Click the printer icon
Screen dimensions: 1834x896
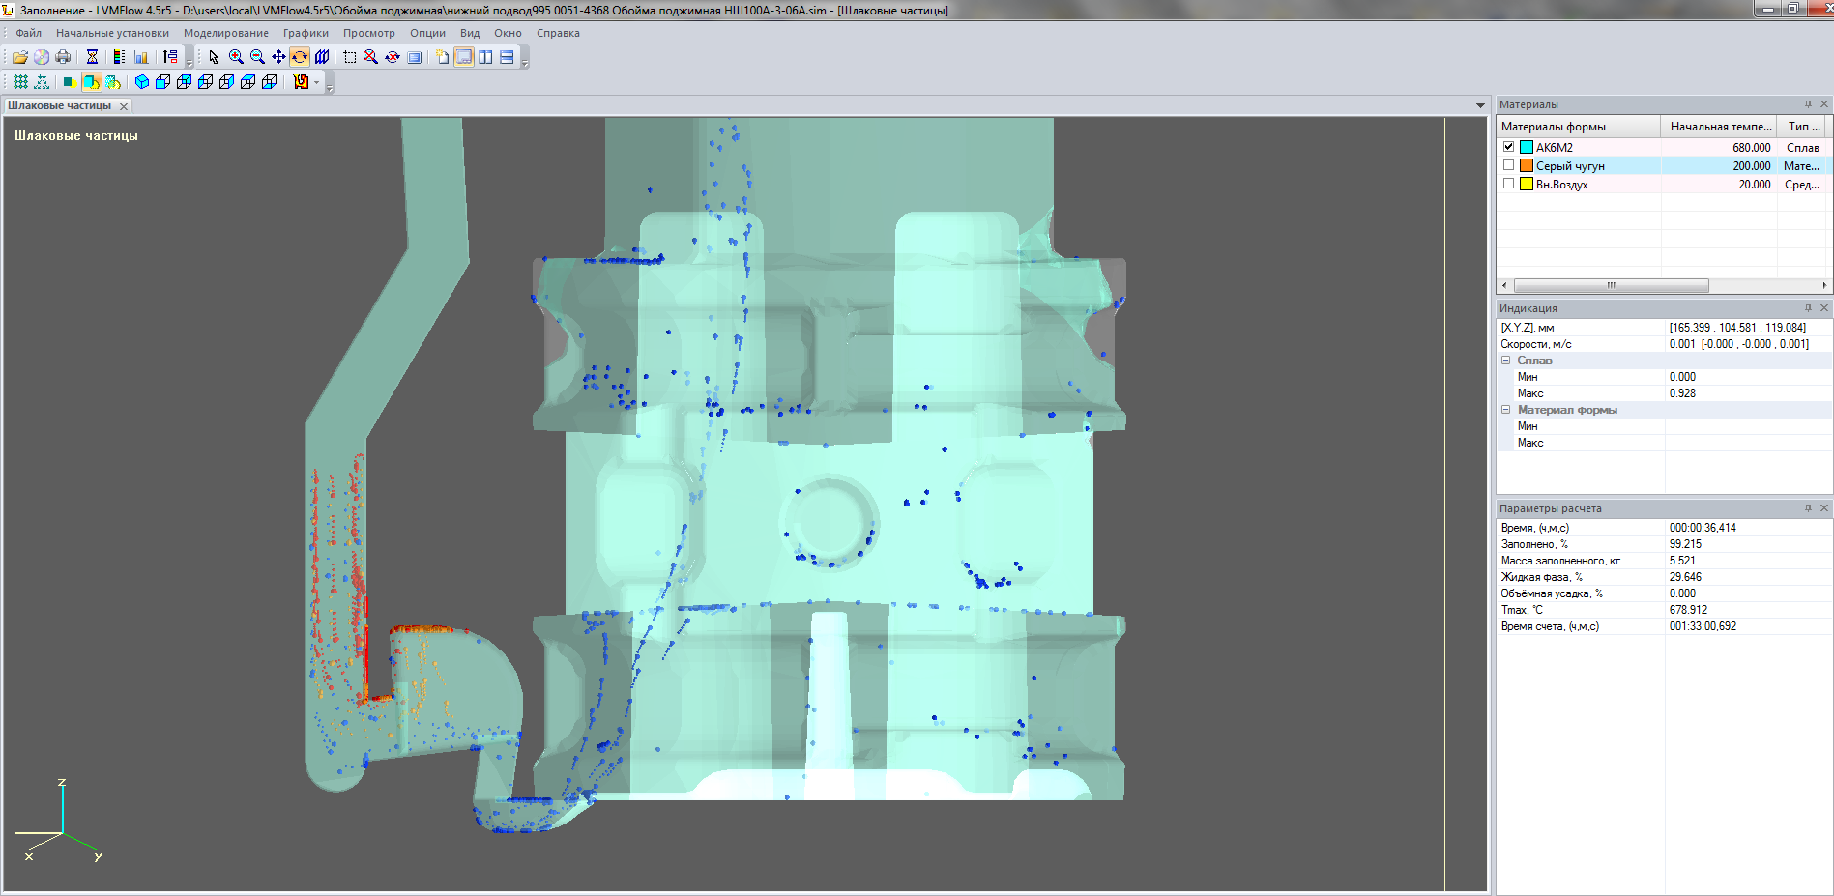pyautogui.click(x=63, y=57)
